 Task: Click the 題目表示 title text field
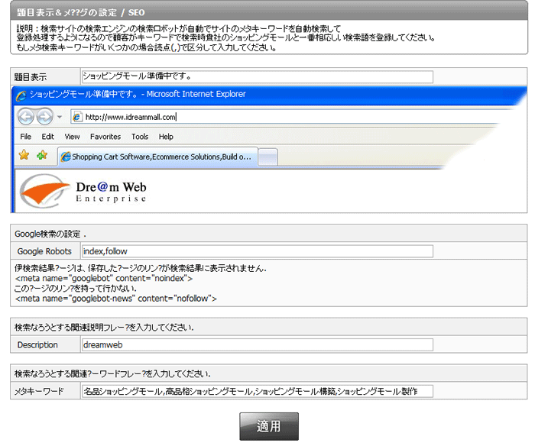coord(257,76)
